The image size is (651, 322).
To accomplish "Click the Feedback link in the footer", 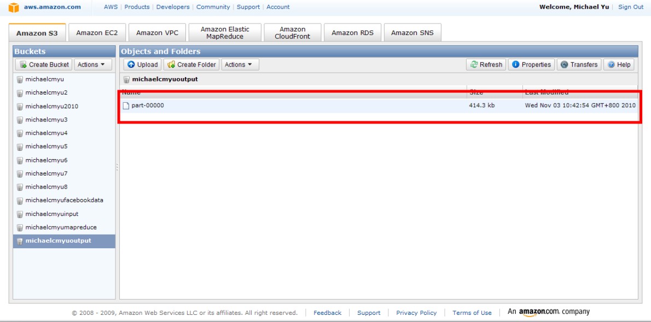I will [x=327, y=313].
